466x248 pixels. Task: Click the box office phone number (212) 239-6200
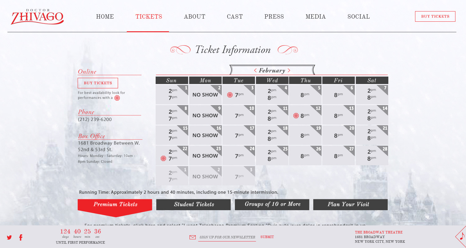pos(95,119)
